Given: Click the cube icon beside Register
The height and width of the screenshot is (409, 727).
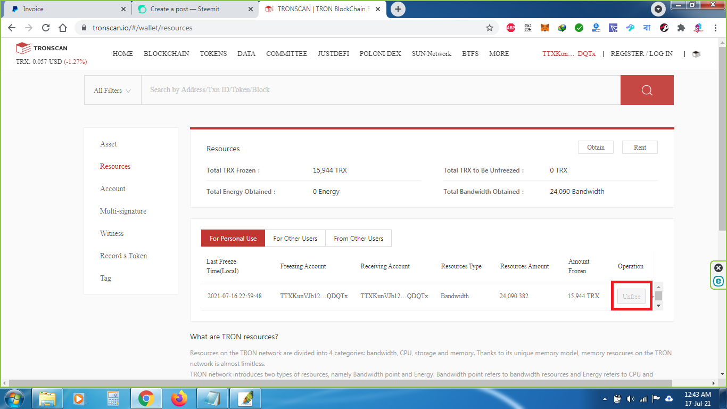Looking at the screenshot, I should coord(696,54).
